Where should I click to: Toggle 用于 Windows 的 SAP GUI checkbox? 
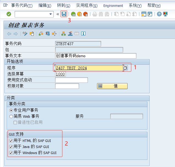click(x=11, y=153)
